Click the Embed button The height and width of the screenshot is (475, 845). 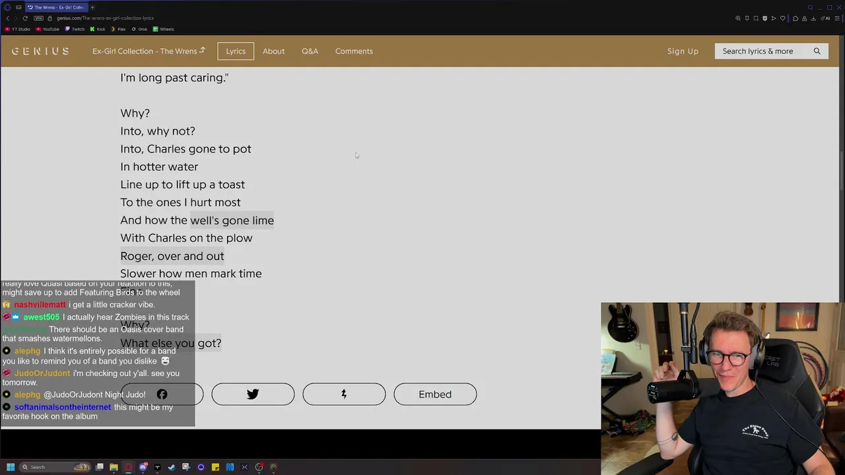(x=435, y=394)
